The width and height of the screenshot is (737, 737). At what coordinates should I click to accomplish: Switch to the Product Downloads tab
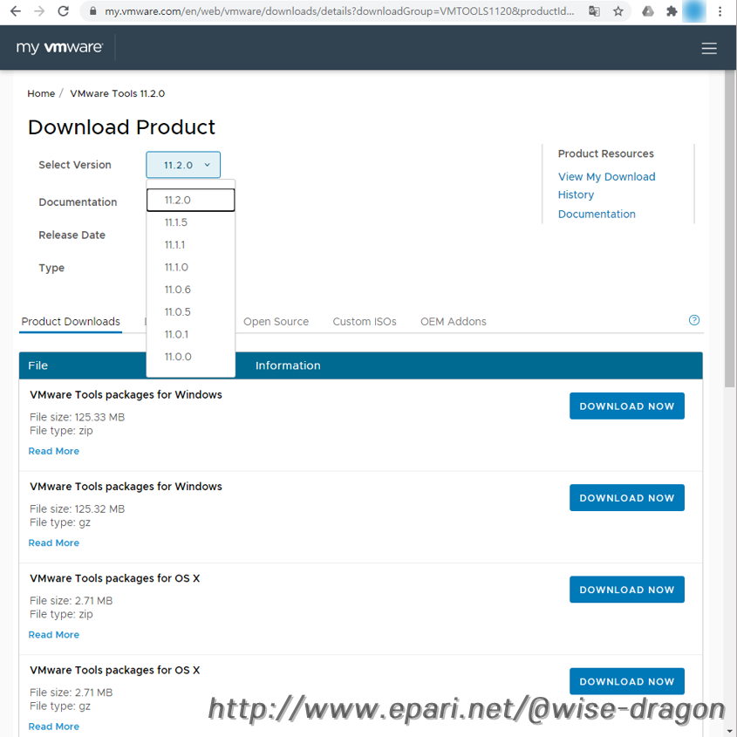(71, 322)
